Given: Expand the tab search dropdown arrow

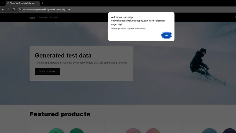Looking at the screenshot, I should (x=3, y=3).
